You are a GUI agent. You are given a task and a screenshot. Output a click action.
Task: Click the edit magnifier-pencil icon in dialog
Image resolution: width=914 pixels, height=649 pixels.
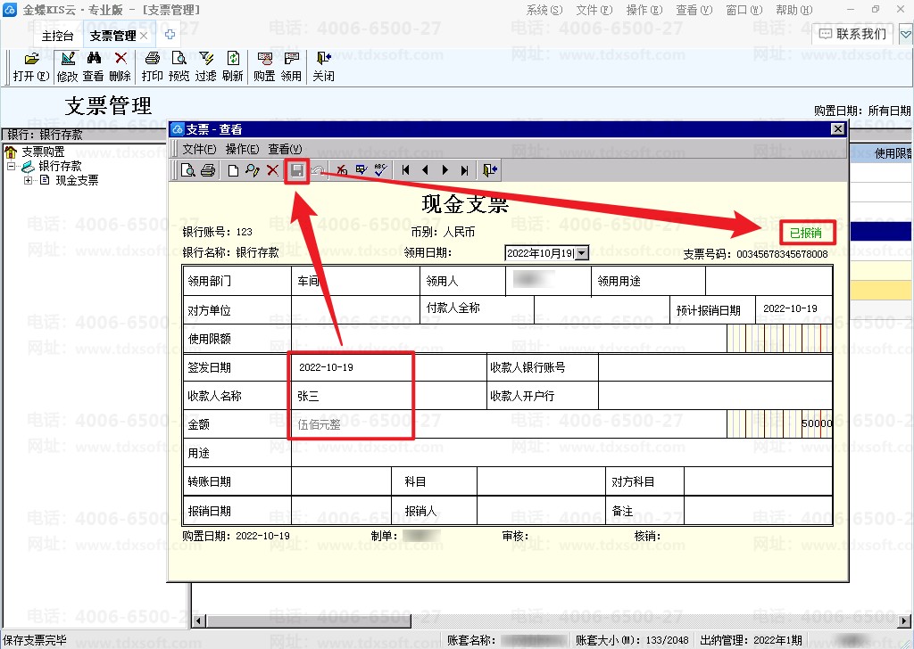coord(253,170)
